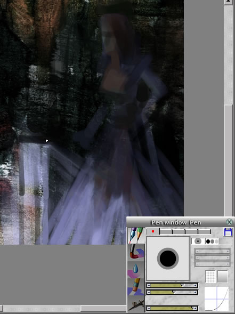Toggle the three-dot density mode
Viewport: 235px width, 314px height.
tap(212, 241)
